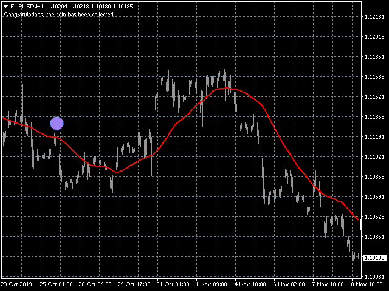Screen dimensions: 389x291
Task: Click the 'Congratulations, the coin has been collected!' message
Action: pos(58,15)
